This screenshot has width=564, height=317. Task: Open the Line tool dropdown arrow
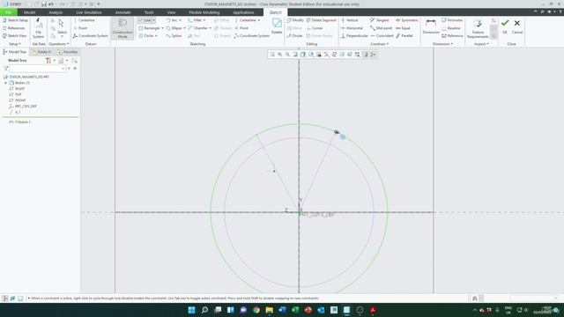coord(154,20)
